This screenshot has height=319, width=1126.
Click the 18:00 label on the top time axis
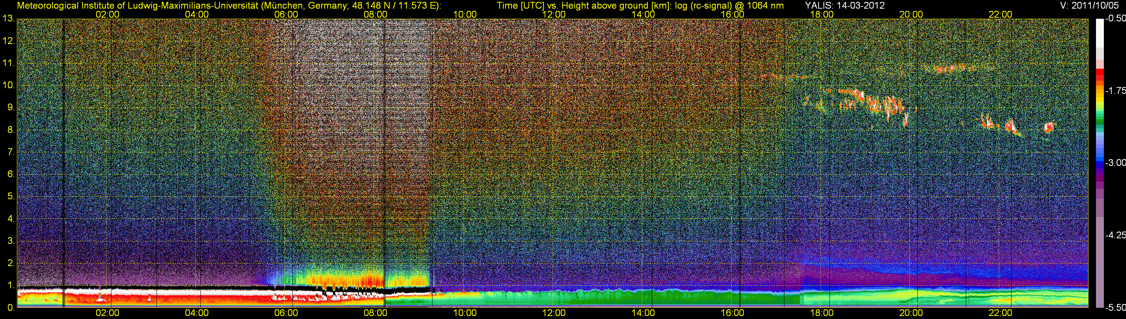tap(822, 14)
